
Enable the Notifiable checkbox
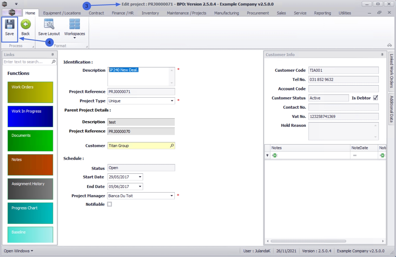tap(110, 204)
